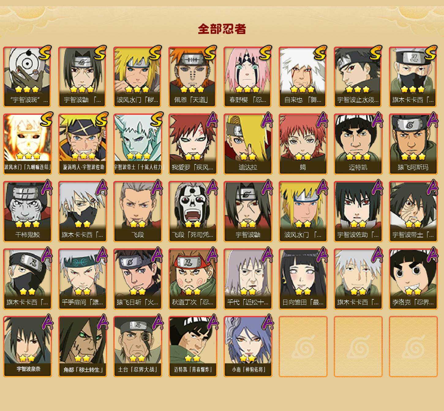The image size is (444, 411).
Task: Click the first empty ninja slot
Action: [303, 347]
